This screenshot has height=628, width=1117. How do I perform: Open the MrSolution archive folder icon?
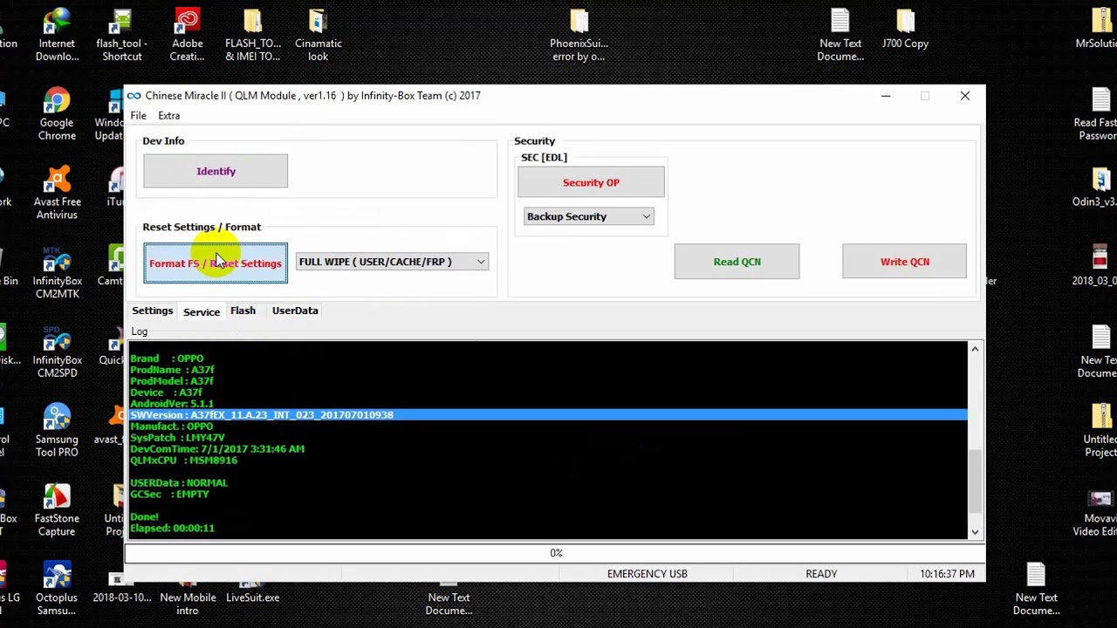click(x=1100, y=29)
